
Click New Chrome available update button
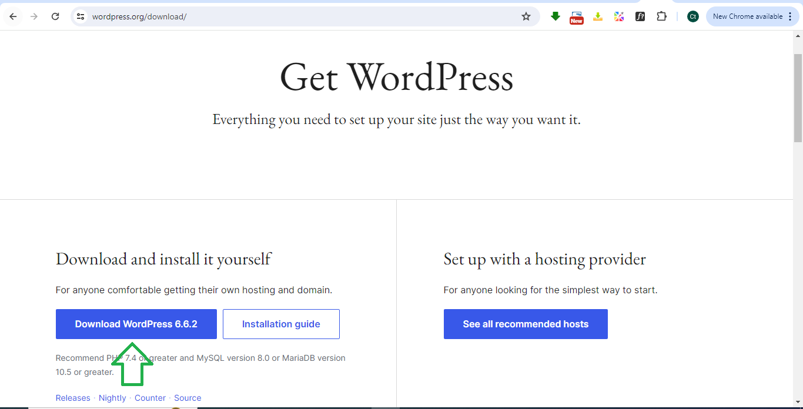pyautogui.click(x=747, y=16)
